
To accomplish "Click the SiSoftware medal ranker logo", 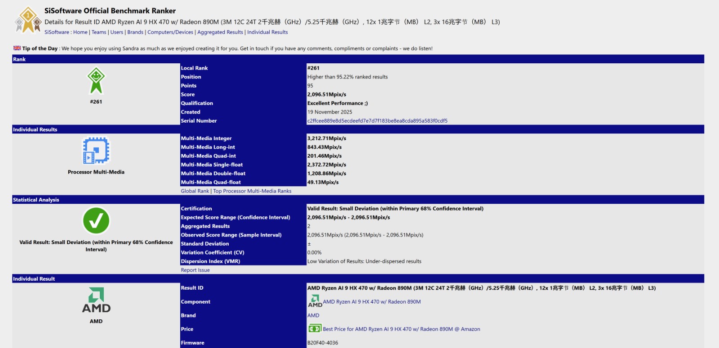I will pos(28,20).
